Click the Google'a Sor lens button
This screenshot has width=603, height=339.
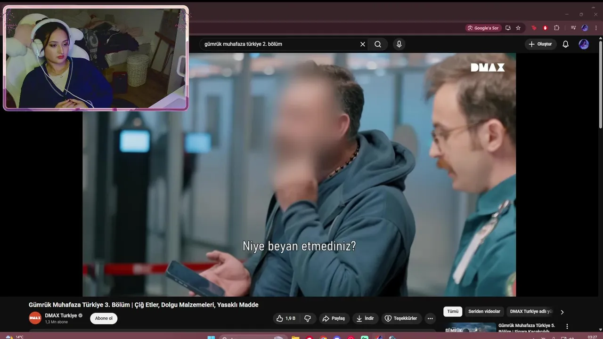[483, 28]
